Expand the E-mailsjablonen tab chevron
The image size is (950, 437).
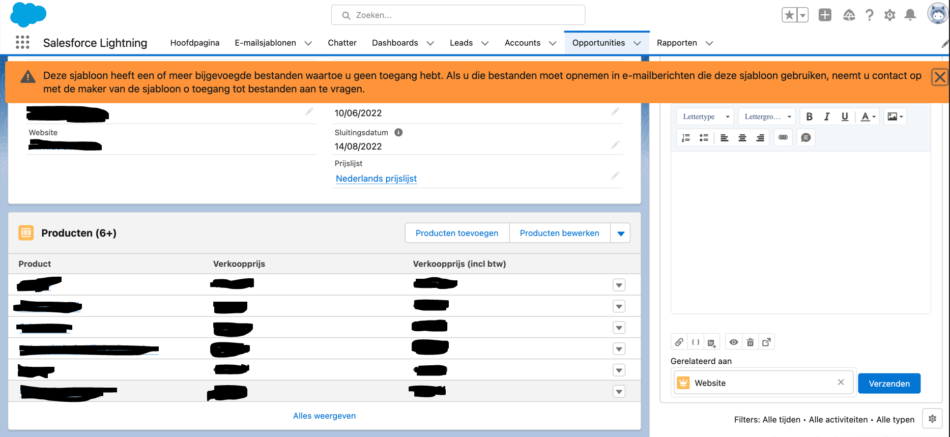(308, 43)
